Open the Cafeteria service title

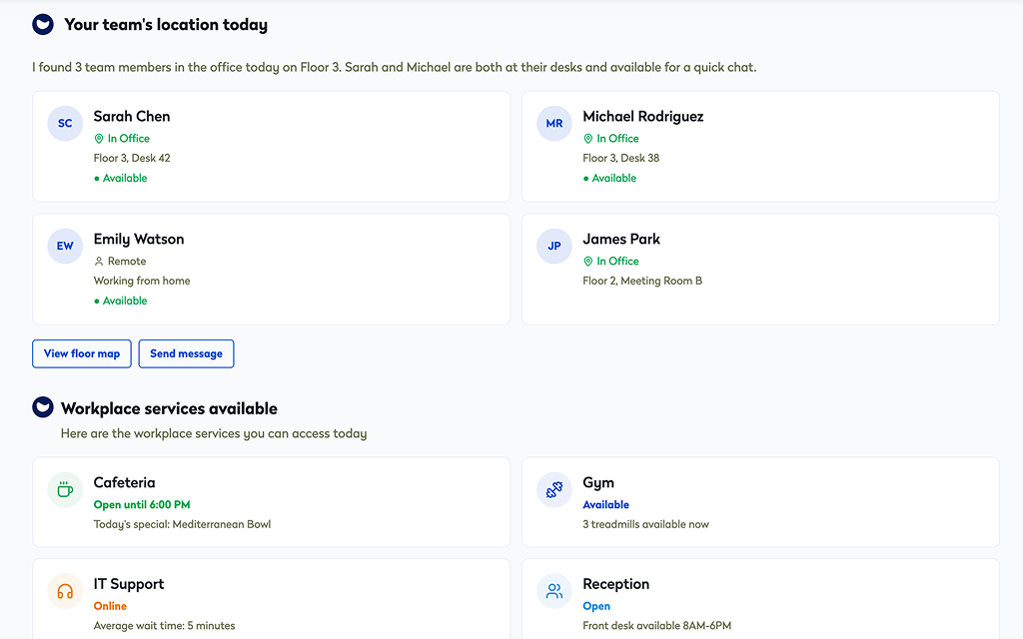click(x=124, y=483)
